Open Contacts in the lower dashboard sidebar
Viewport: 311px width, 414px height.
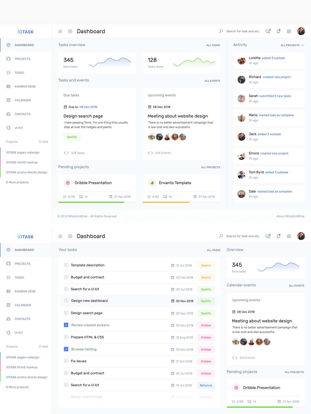tap(22, 319)
